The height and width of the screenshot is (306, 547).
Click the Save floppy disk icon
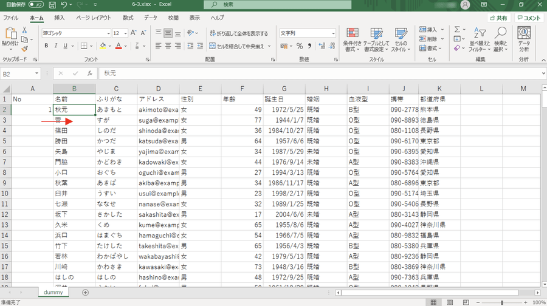tap(51, 4)
